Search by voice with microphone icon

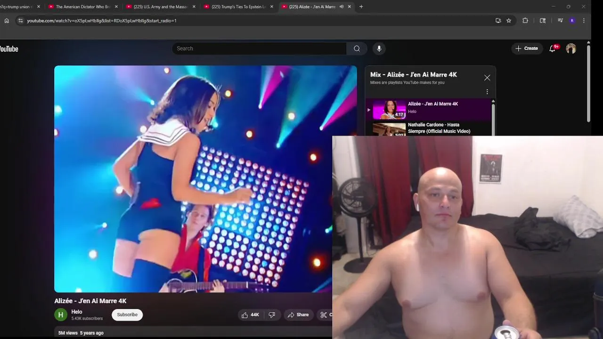pyautogui.click(x=379, y=48)
